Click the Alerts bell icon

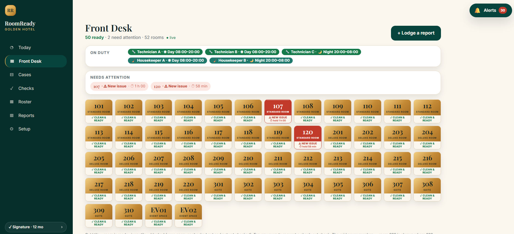(x=477, y=10)
